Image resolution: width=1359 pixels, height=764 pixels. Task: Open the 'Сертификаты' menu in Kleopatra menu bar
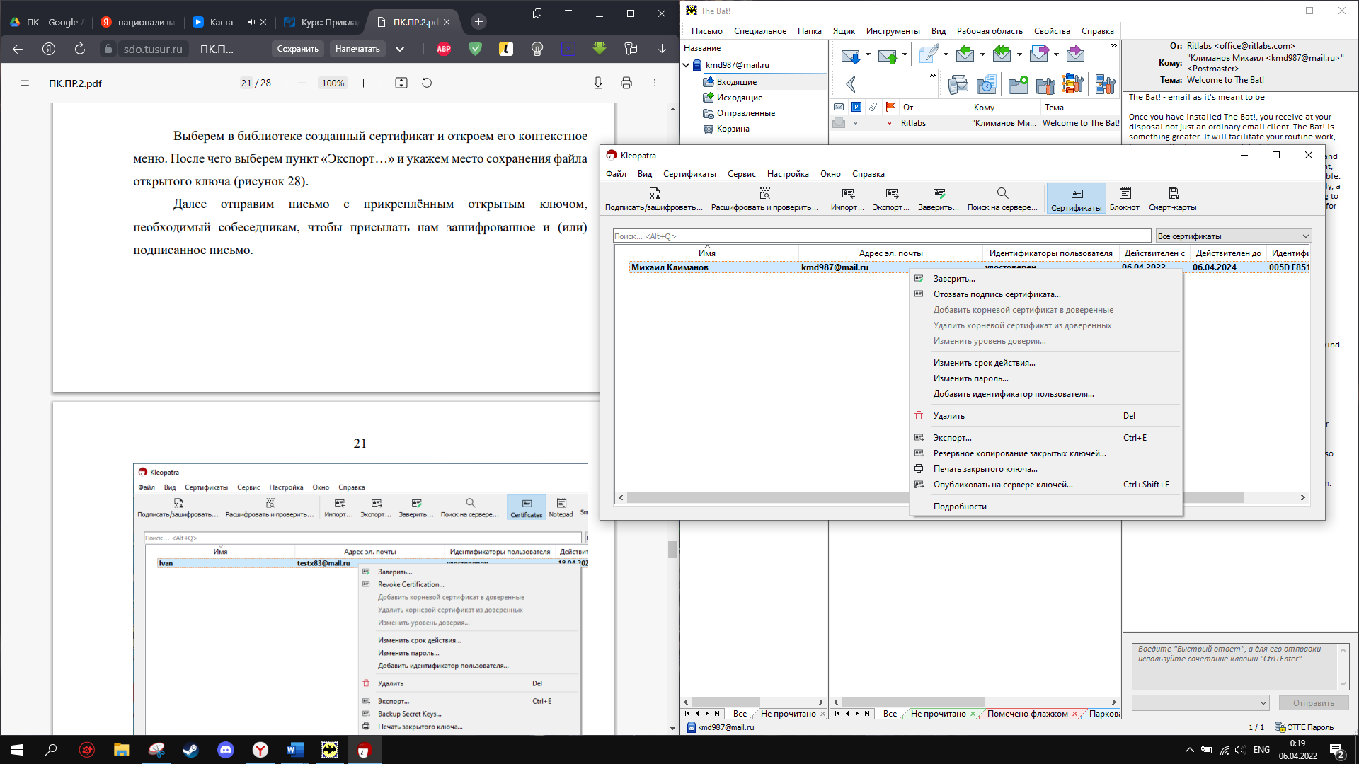[689, 174]
